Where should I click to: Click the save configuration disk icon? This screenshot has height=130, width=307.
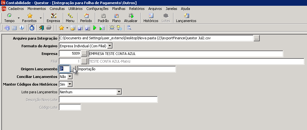tap(80, 28)
